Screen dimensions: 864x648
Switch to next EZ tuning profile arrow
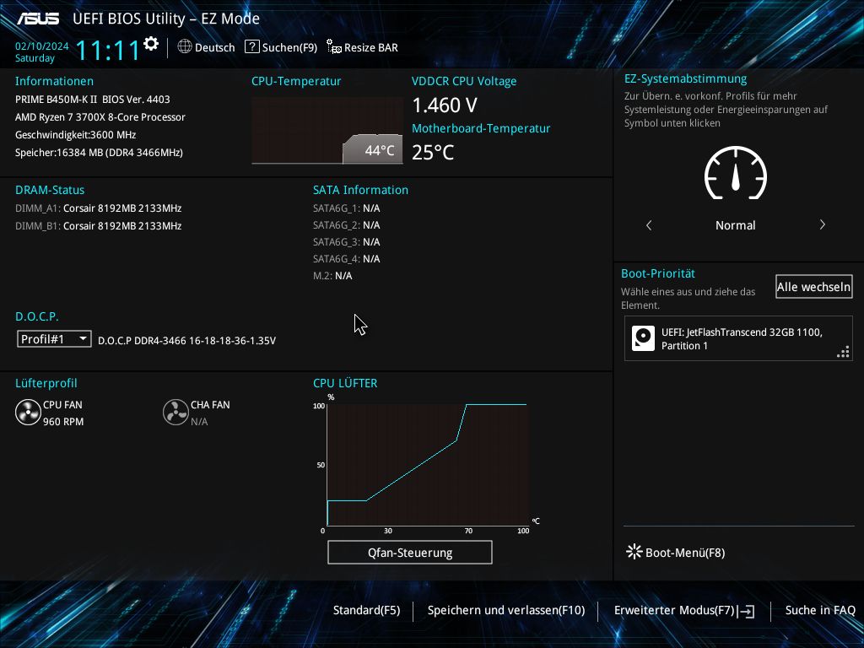coord(822,224)
